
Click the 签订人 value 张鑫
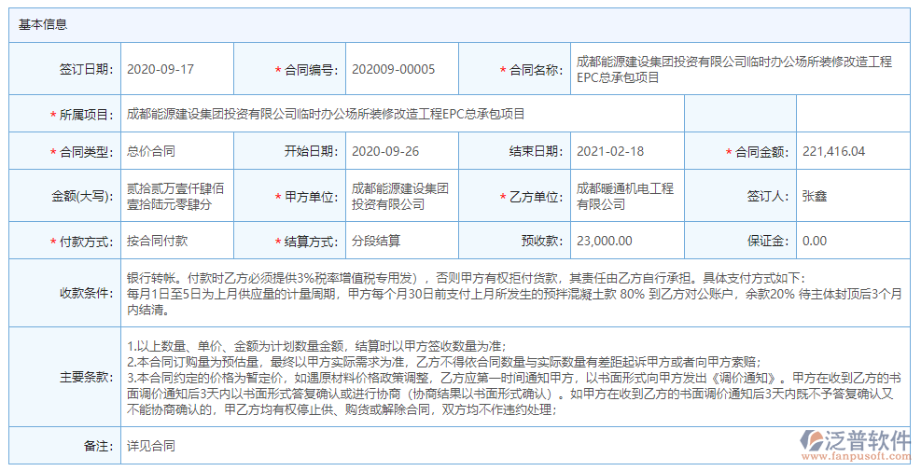click(x=814, y=197)
